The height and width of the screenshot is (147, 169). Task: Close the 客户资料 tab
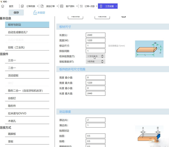[x=77, y=6]
